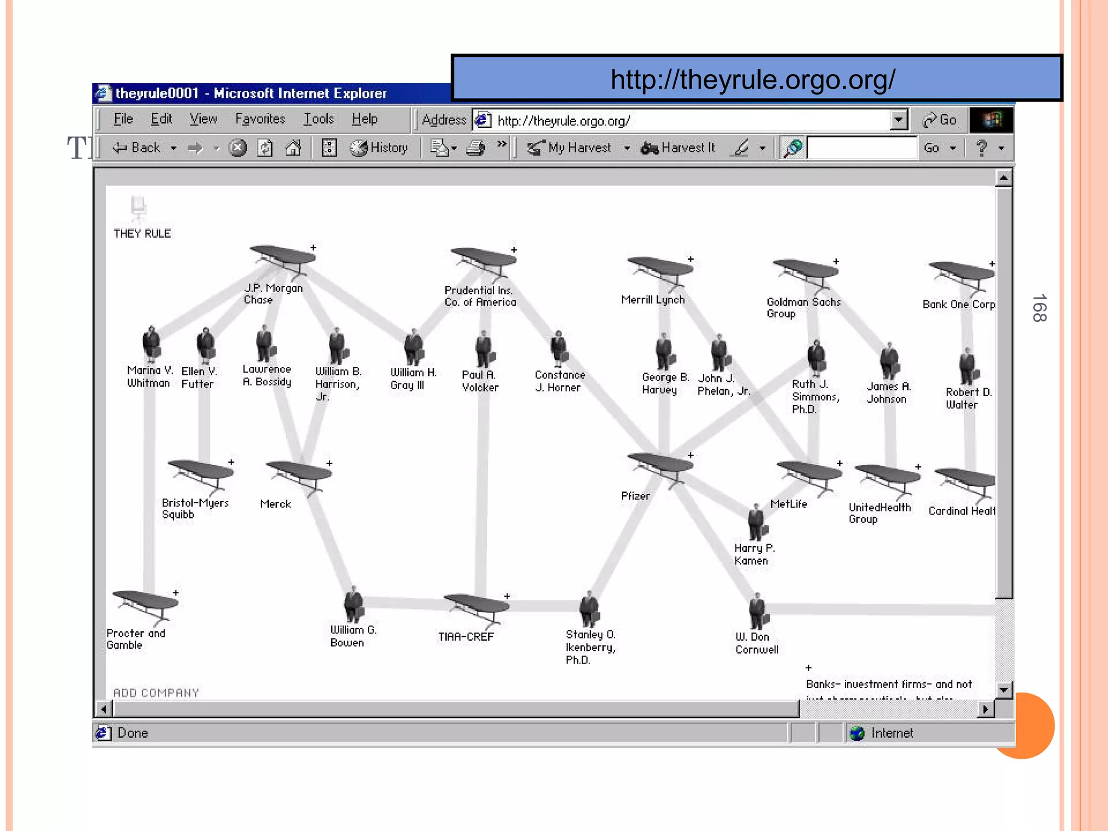Screen dimensions: 1108x831
Task: Expand the Merck board plus sign
Action: [329, 464]
